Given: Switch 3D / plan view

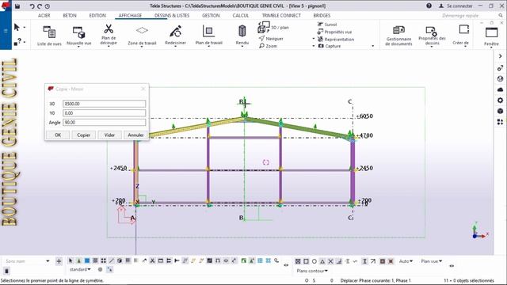Looking at the screenshot, I should coord(273,28).
